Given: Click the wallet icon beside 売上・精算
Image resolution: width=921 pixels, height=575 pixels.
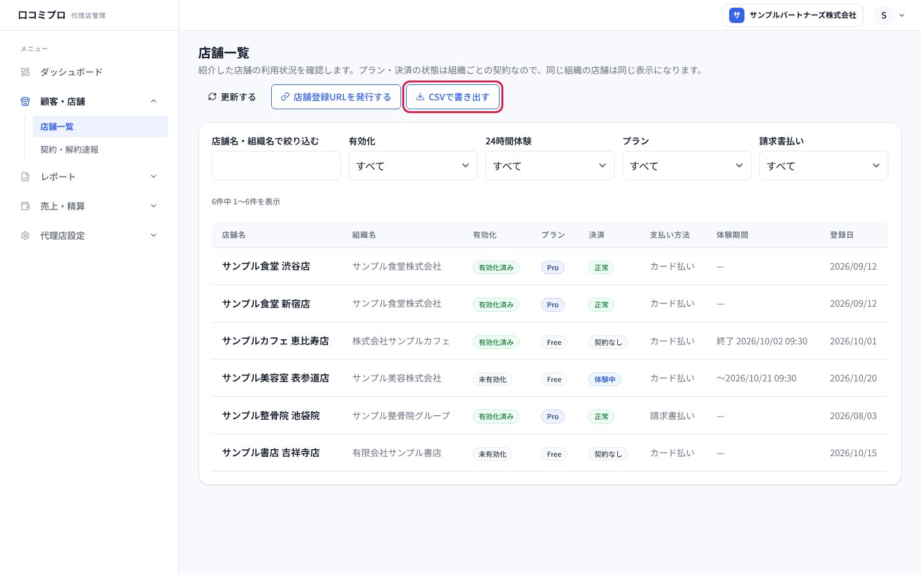Looking at the screenshot, I should 26,206.
